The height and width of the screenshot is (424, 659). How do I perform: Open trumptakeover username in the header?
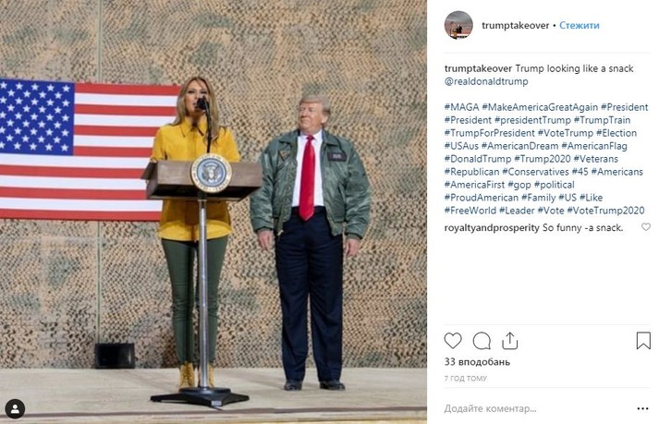(515, 25)
